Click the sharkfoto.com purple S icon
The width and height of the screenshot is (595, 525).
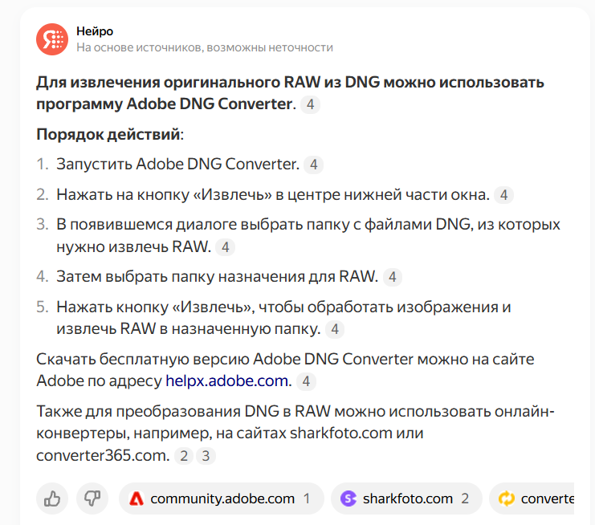coord(348,499)
